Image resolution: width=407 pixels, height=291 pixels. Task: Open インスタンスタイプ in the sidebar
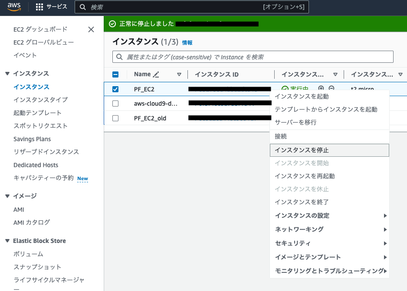pyautogui.click(x=41, y=100)
